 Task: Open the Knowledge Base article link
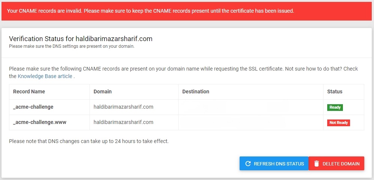click(x=45, y=76)
